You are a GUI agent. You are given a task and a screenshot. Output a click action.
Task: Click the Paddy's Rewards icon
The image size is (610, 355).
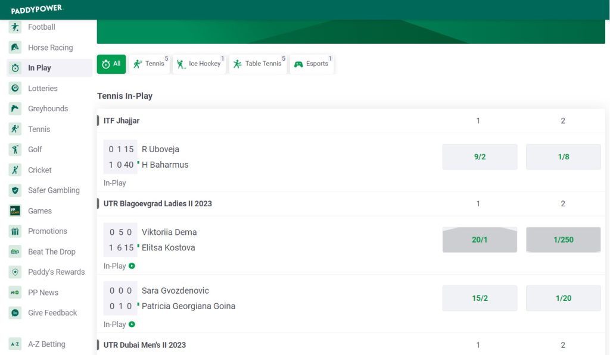point(15,272)
